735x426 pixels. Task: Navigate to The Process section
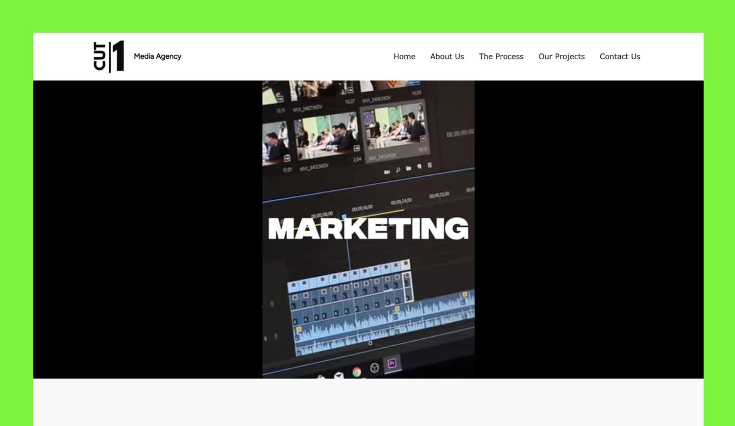click(501, 56)
